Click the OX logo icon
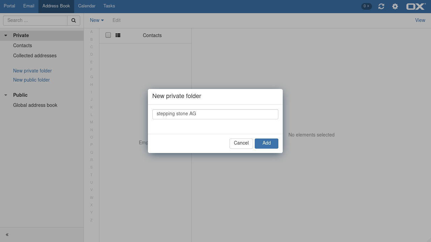431x242 pixels. tap(416, 6)
